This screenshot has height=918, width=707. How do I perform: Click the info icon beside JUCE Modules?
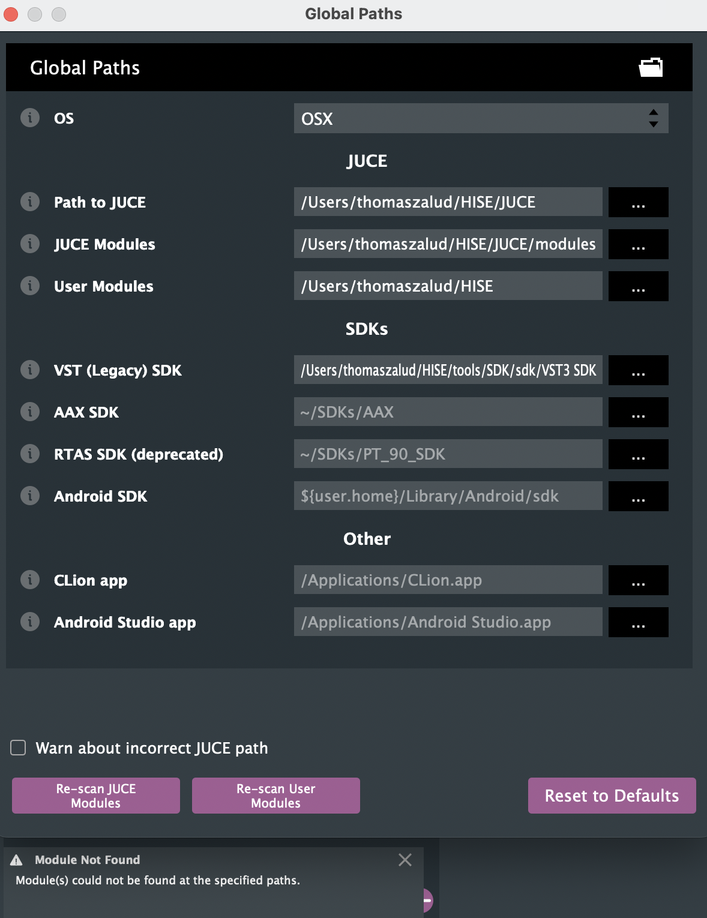point(30,244)
